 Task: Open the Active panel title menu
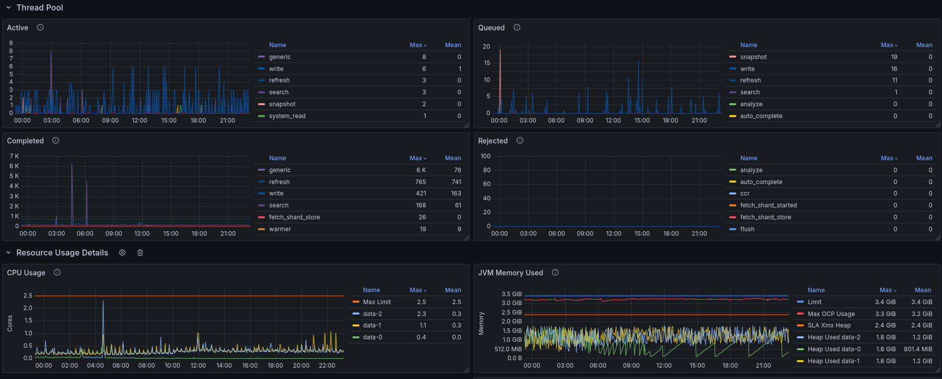(17, 28)
